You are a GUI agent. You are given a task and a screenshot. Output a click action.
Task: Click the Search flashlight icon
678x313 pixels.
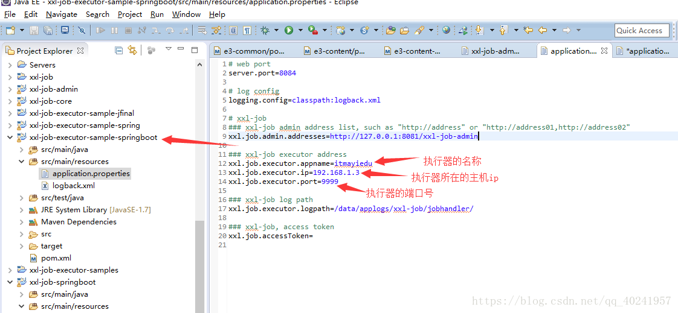click(419, 30)
